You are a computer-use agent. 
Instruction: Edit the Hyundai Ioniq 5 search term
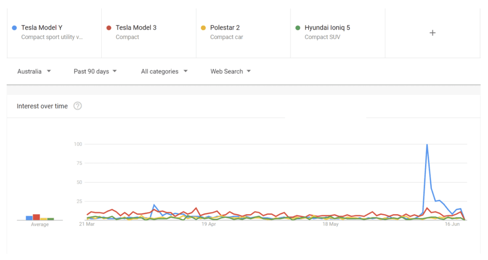click(x=327, y=28)
